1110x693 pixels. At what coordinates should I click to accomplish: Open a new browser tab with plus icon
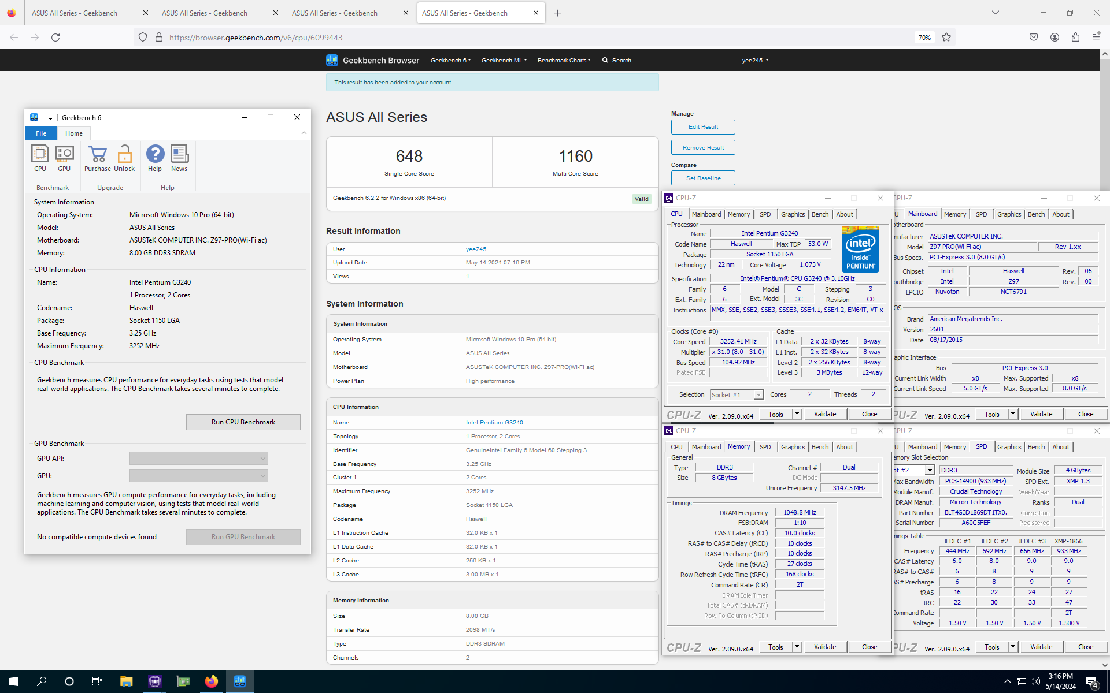557,13
